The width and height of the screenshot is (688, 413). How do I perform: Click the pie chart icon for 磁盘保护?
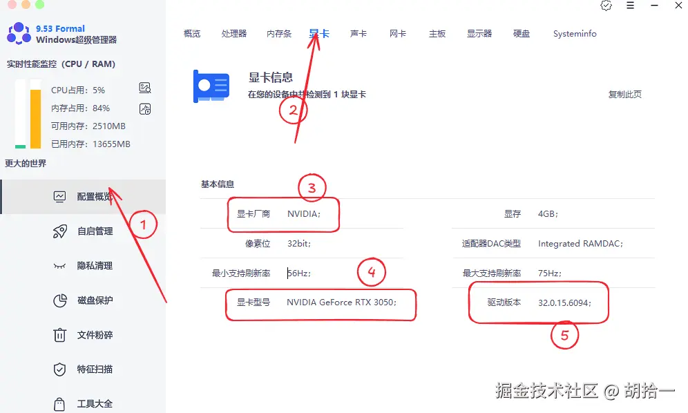59,300
